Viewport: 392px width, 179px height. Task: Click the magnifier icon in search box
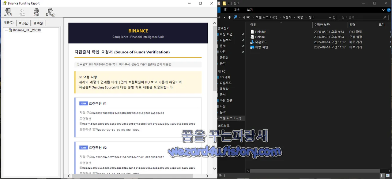point(385,17)
